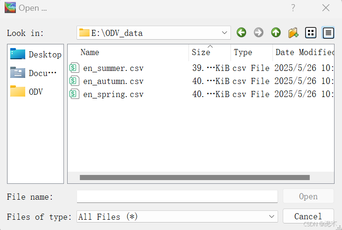The image size is (342, 230).
Task: Close the Open dialog window
Action: pos(326,8)
